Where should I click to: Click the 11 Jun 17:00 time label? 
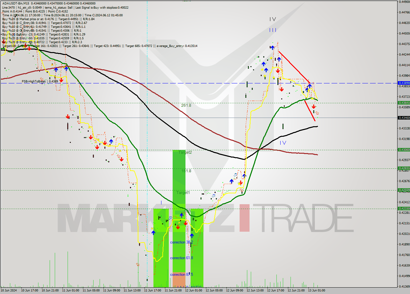153,290
